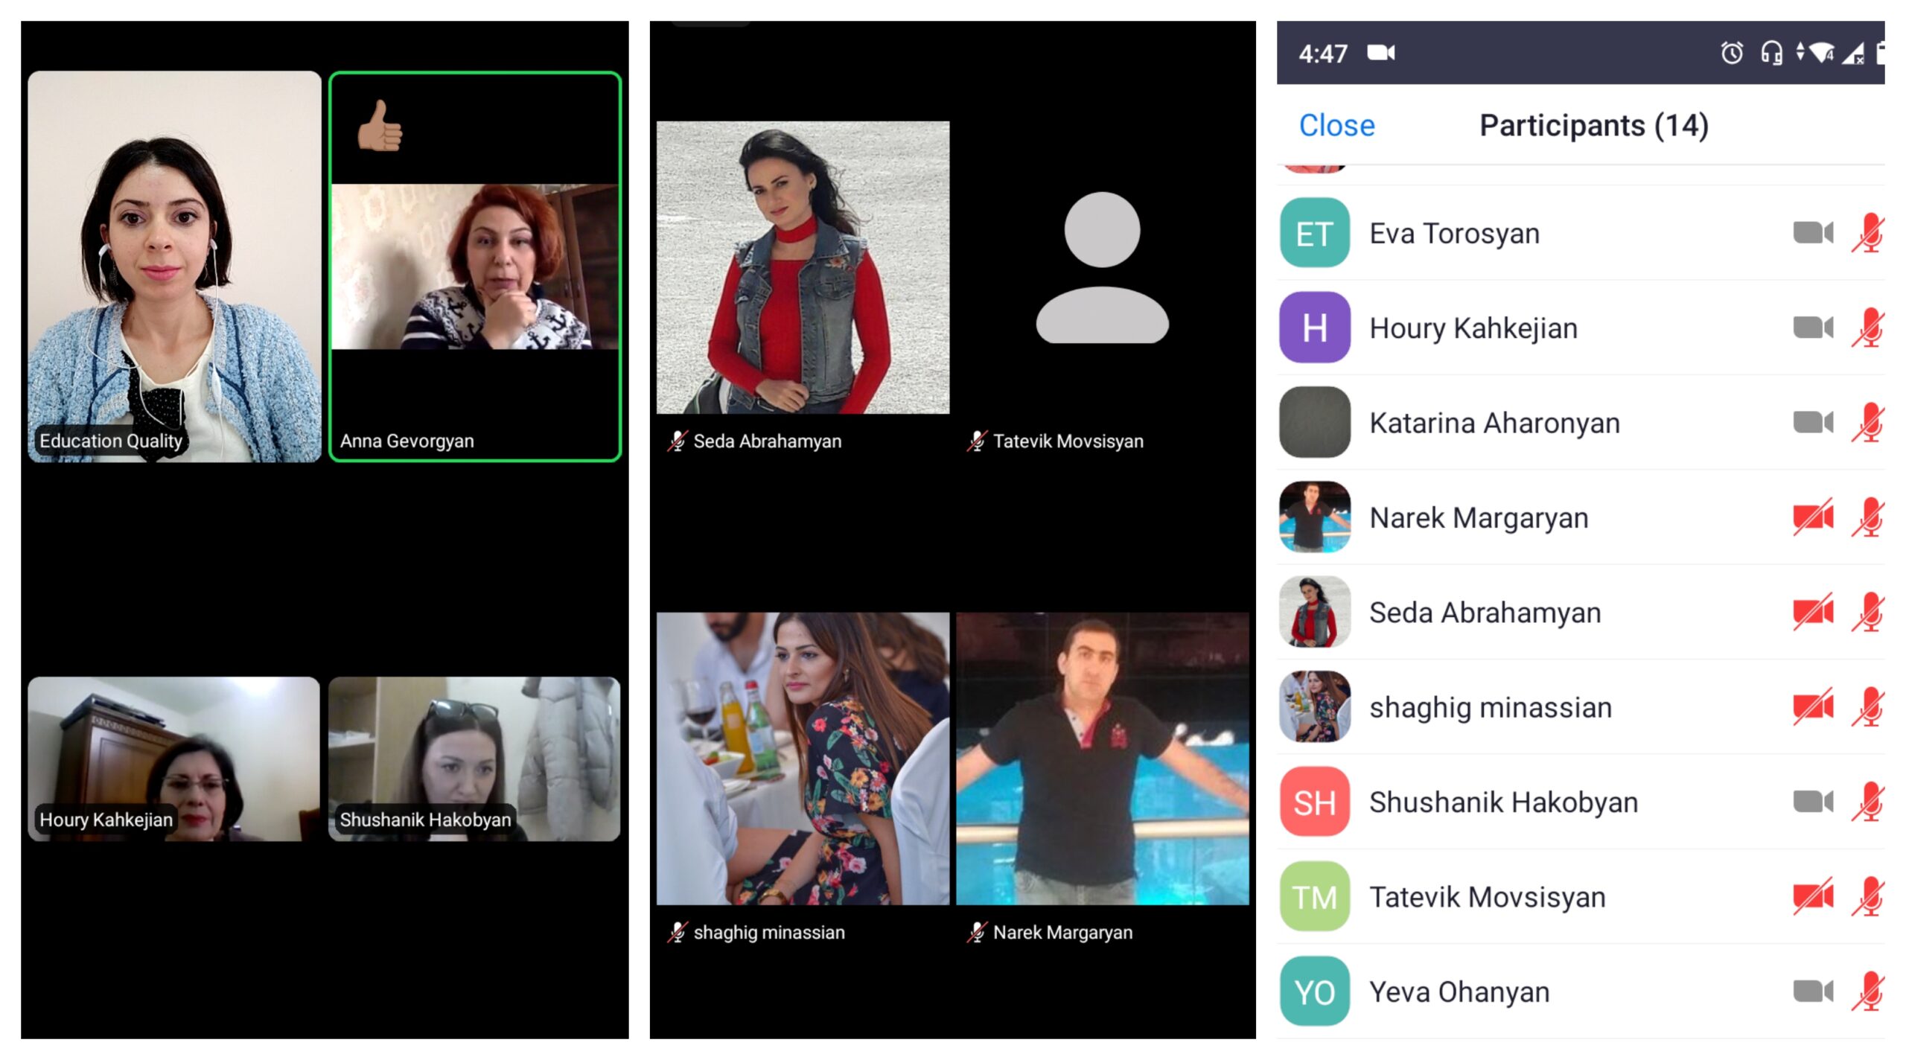Click the Yeva Ohanyan name in list

[1459, 992]
